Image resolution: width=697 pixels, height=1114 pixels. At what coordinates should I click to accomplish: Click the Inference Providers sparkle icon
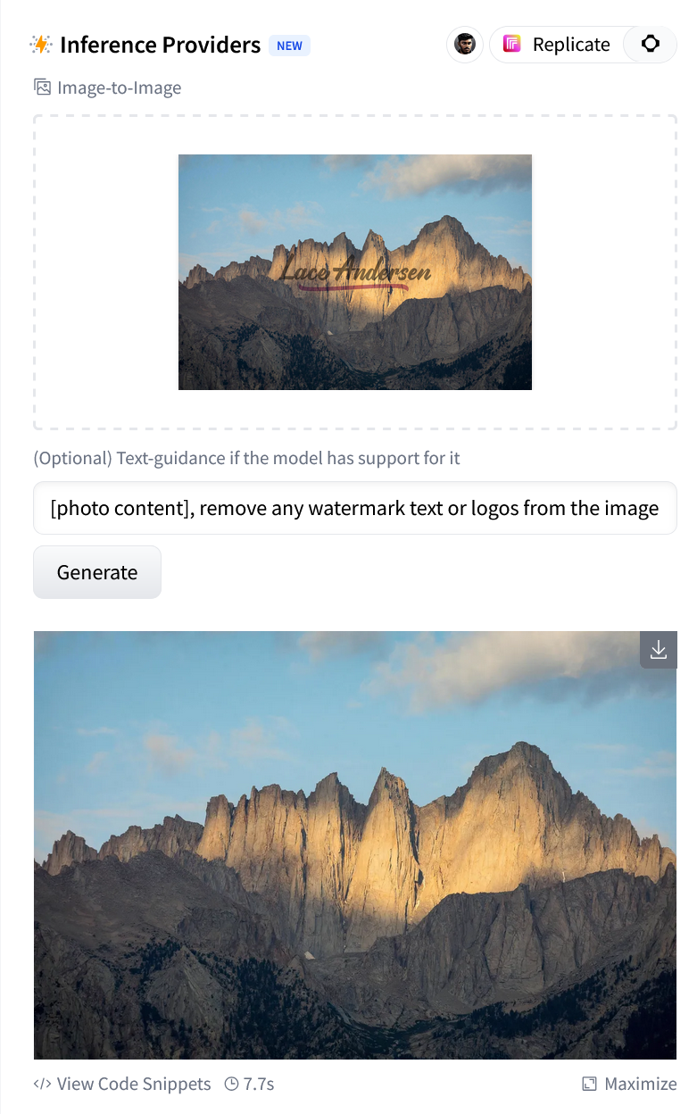coord(41,44)
